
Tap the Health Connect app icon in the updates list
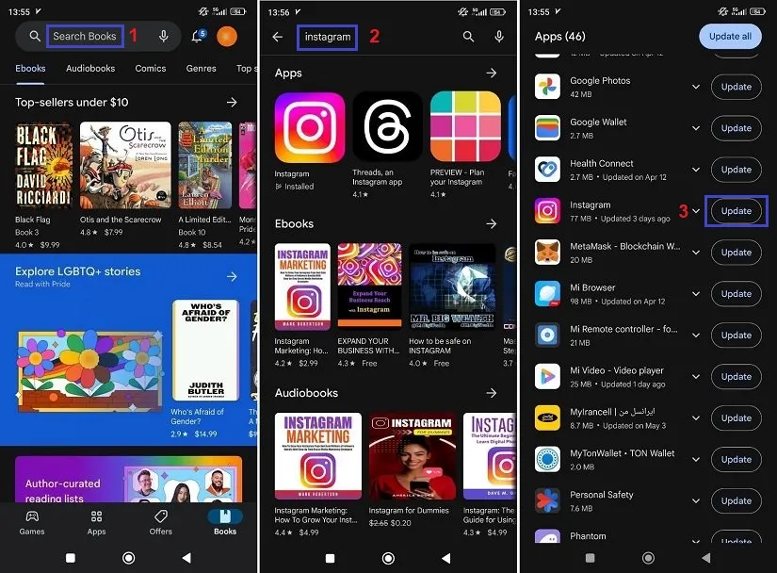pyautogui.click(x=547, y=170)
